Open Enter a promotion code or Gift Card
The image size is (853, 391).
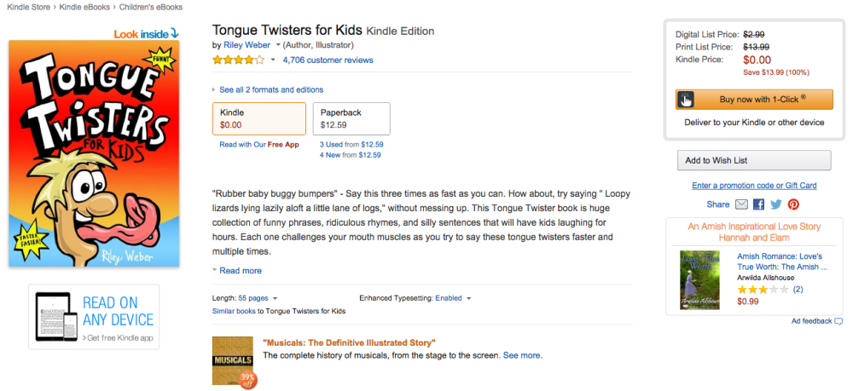point(754,186)
